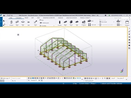
Task: Focus the Quick Launch search box
Action: click(x=122, y=18)
